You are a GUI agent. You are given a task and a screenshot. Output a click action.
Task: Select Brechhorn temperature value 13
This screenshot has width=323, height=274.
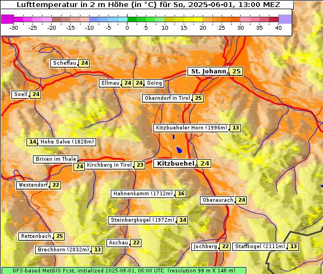(97, 250)
